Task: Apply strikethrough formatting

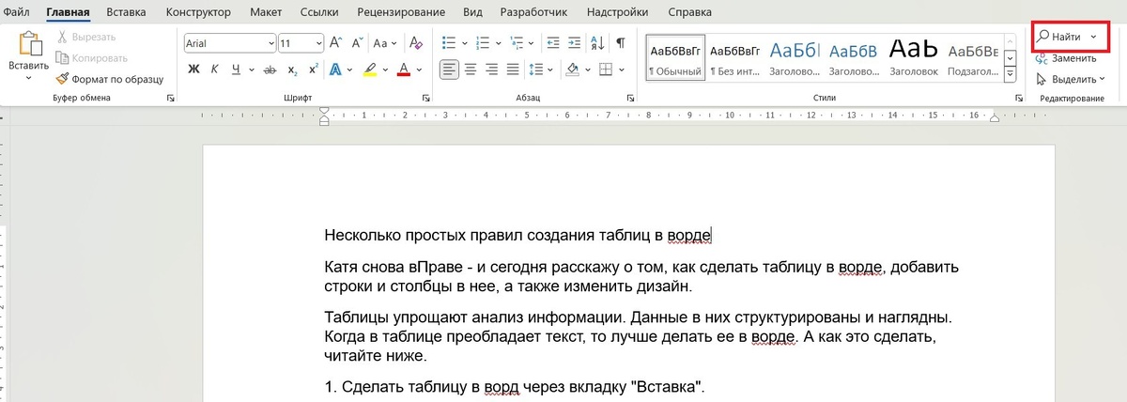Action: pyautogui.click(x=270, y=70)
